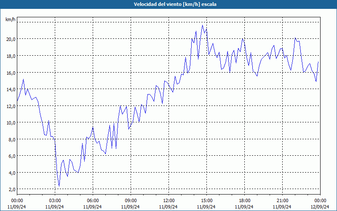Click the '10,0' y-axis value
Screen dimensions: 337x211
click(11, 123)
